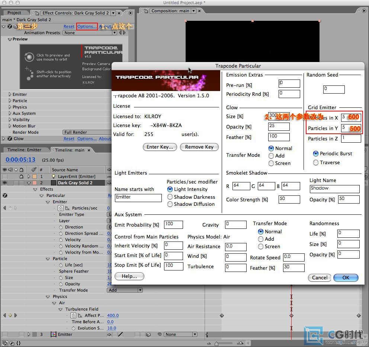Open the Transfer Mode Add dropdown in timeline
369x347 pixels.
(125, 290)
